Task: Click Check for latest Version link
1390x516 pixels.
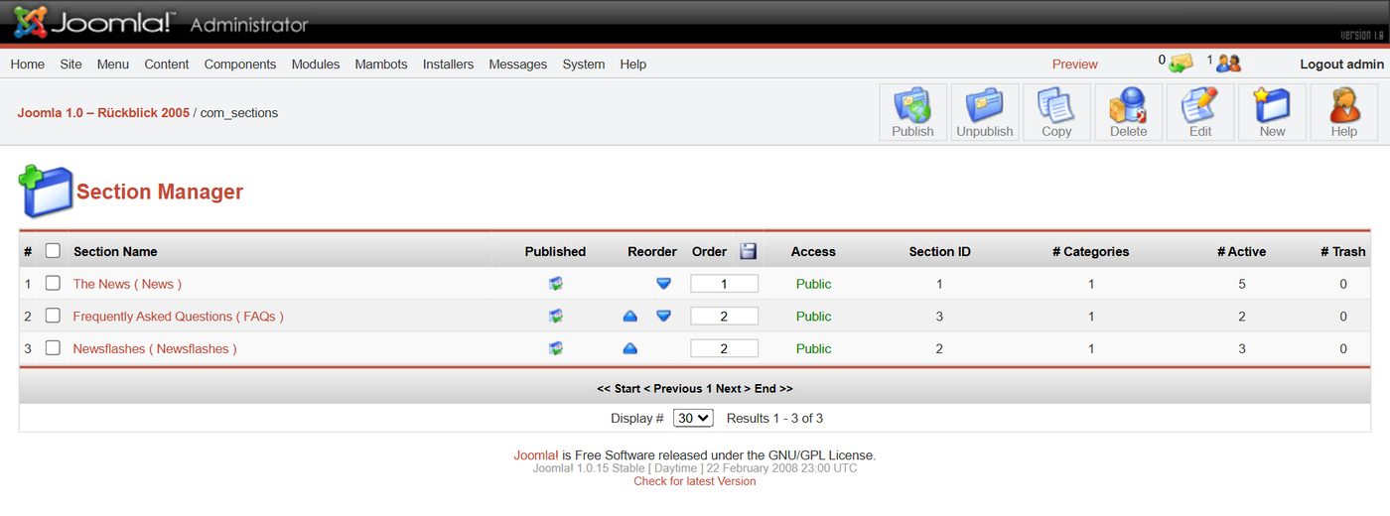Action: click(695, 481)
